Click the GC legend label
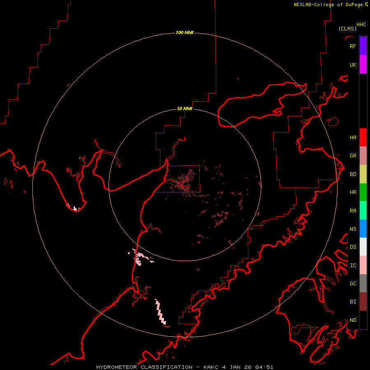This screenshot has height=370, width=370. [353, 283]
